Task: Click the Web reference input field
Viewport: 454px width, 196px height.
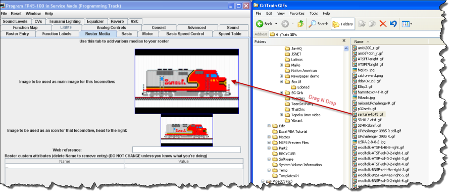Action: [x=186, y=150]
